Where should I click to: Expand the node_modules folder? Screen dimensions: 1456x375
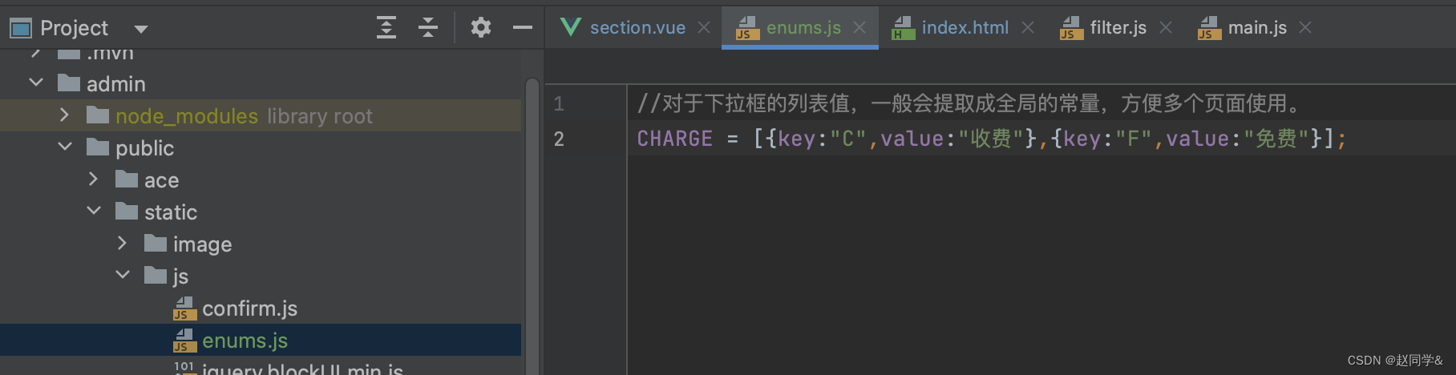click(x=65, y=115)
